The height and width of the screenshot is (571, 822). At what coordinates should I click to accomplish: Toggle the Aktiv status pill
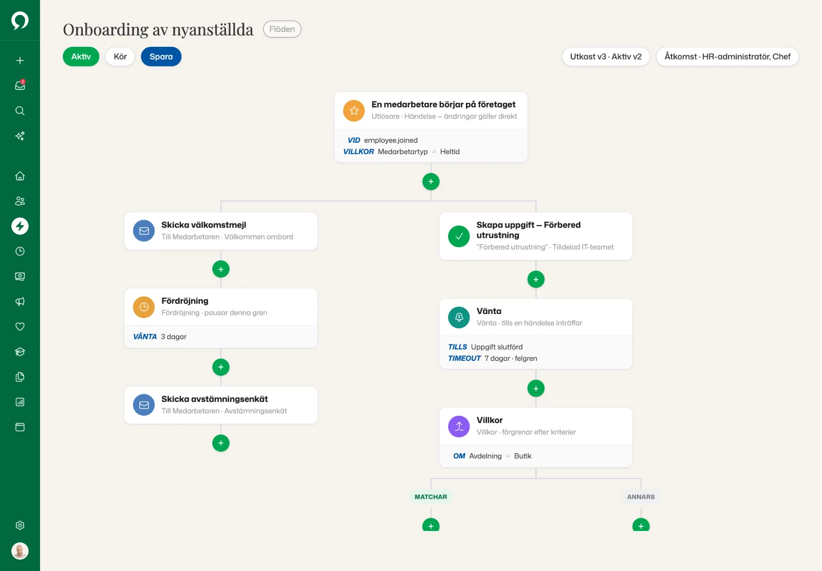[81, 57]
